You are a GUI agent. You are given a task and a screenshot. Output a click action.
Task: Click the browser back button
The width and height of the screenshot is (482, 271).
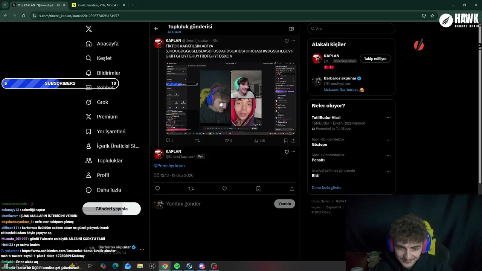pos(5,16)
